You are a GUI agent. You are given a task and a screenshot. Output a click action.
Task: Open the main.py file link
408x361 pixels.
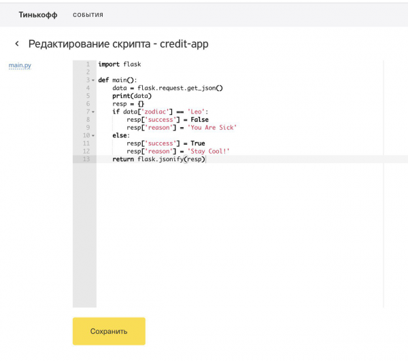click(x=20, y=65)
